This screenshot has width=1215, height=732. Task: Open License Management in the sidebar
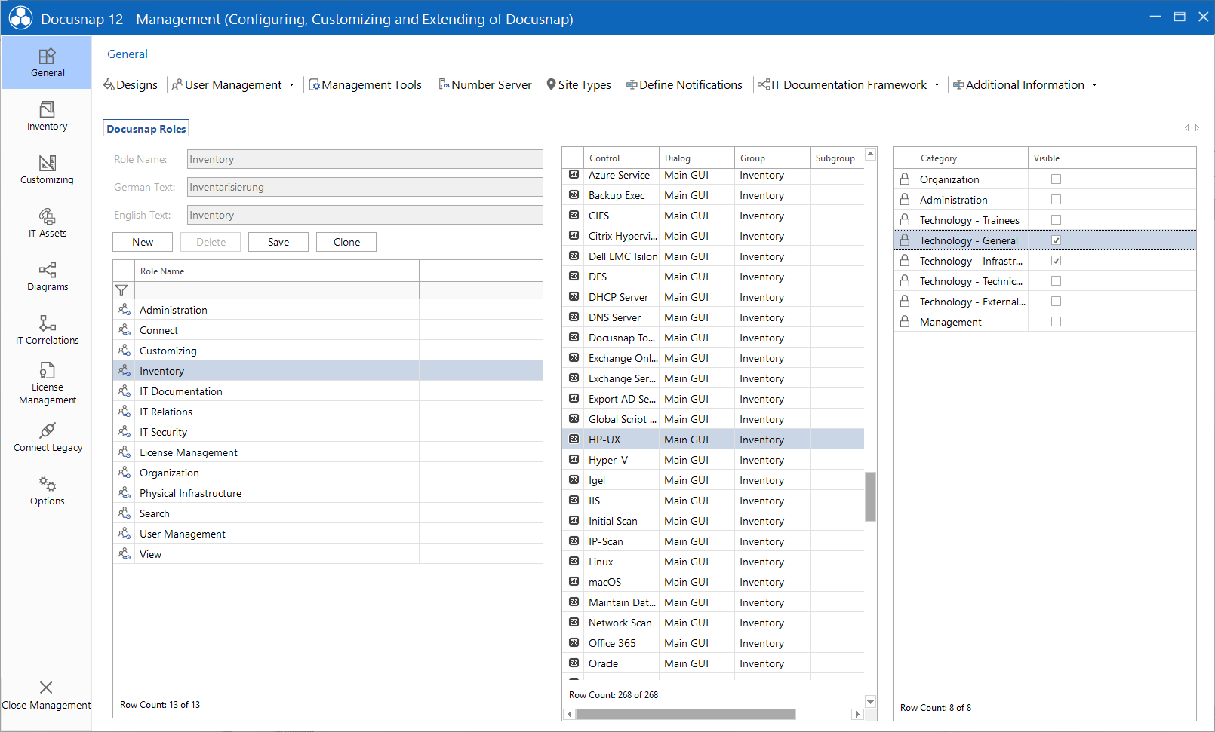point(47,383)
